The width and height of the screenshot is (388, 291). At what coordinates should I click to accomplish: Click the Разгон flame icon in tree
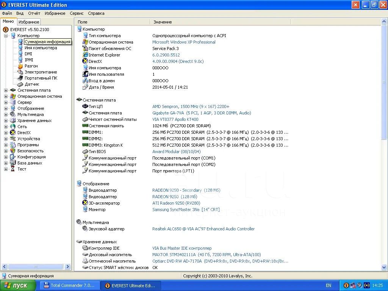pyautogui.click(x=20, y=66)
